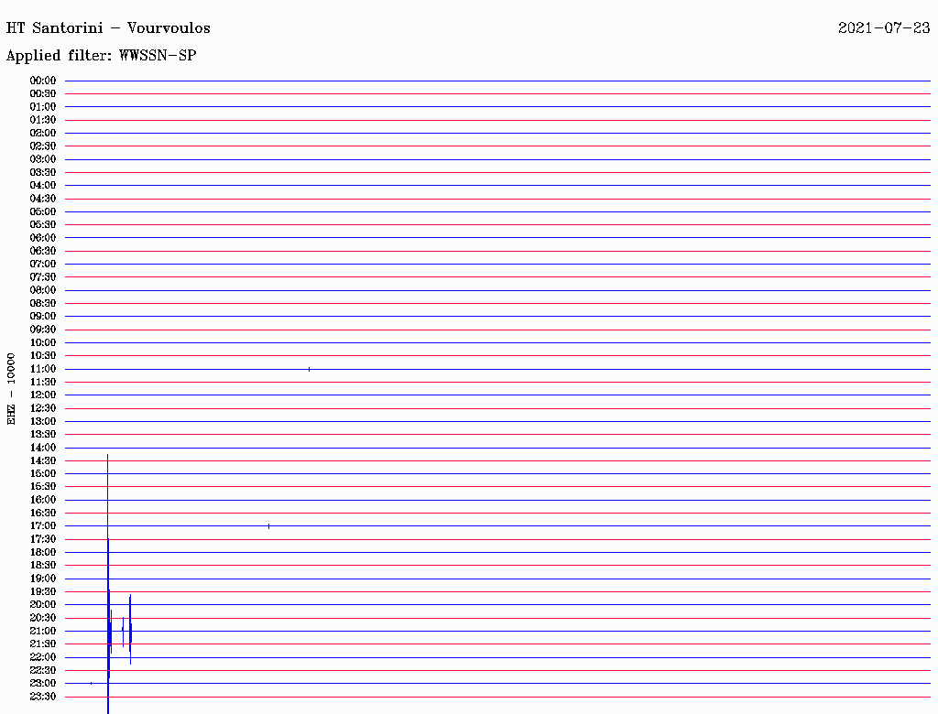
Task: Click the '21:00' time label
Action: click(43, 631)
